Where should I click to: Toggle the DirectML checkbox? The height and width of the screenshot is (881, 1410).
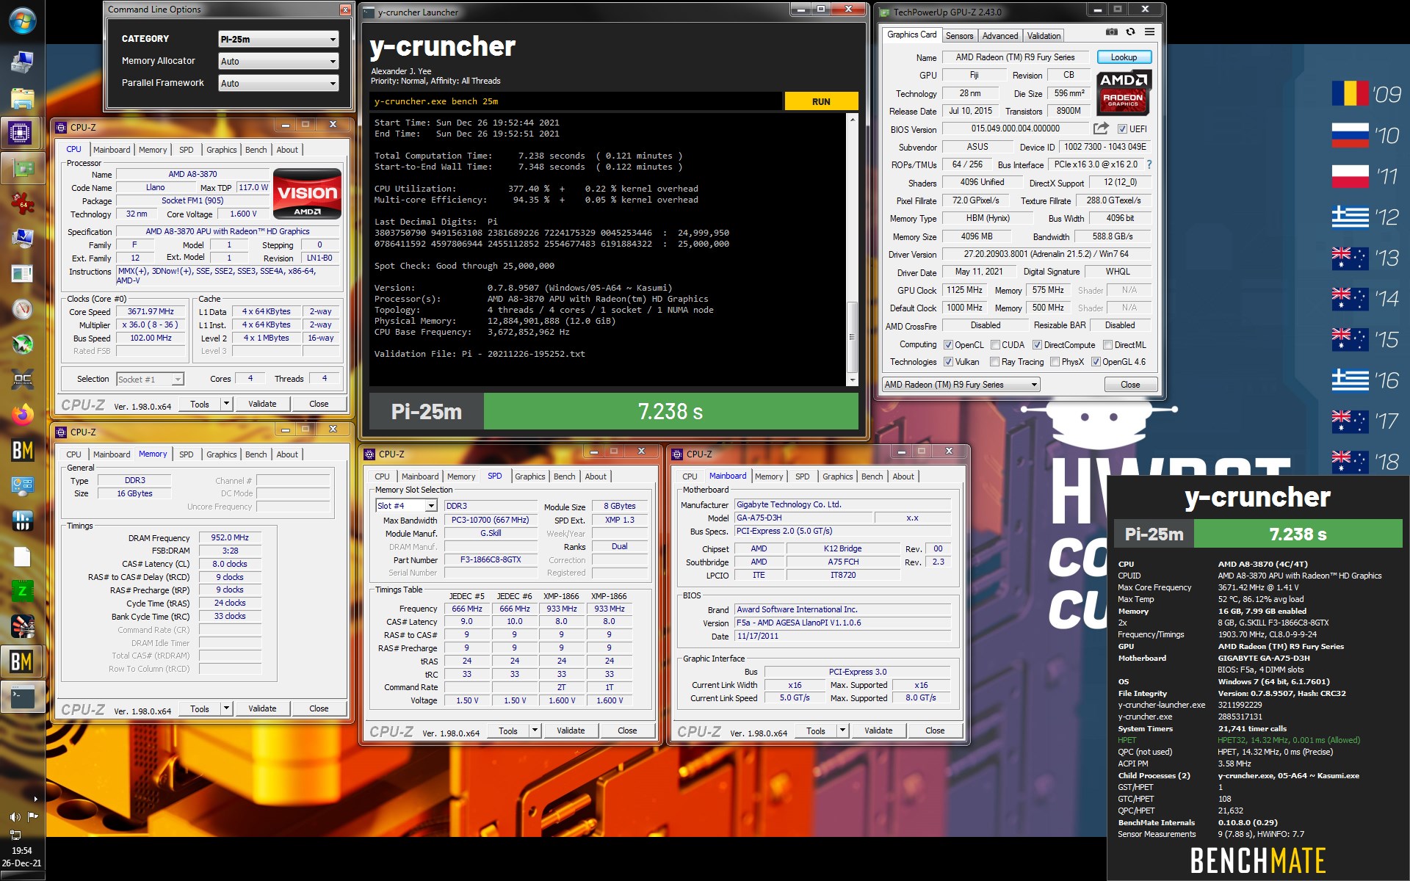point(1107,345)
